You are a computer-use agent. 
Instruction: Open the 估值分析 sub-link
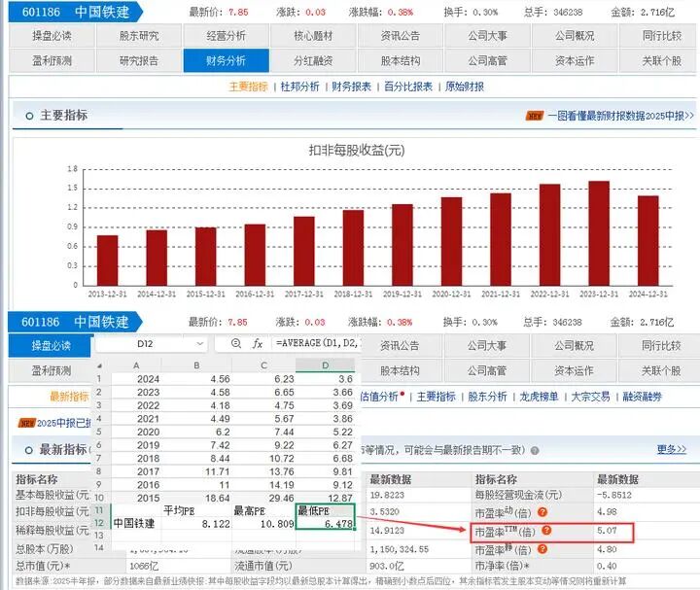[x=379, y=397]
